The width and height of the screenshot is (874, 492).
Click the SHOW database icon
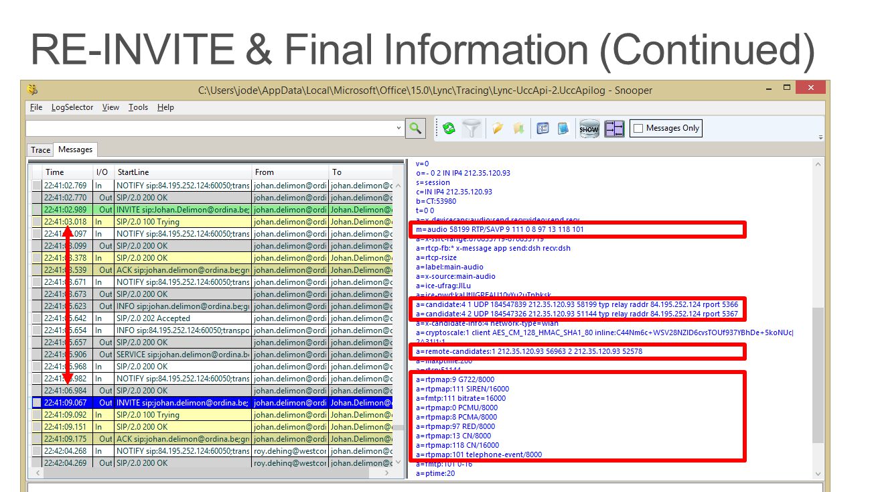(x=589, y=129)
